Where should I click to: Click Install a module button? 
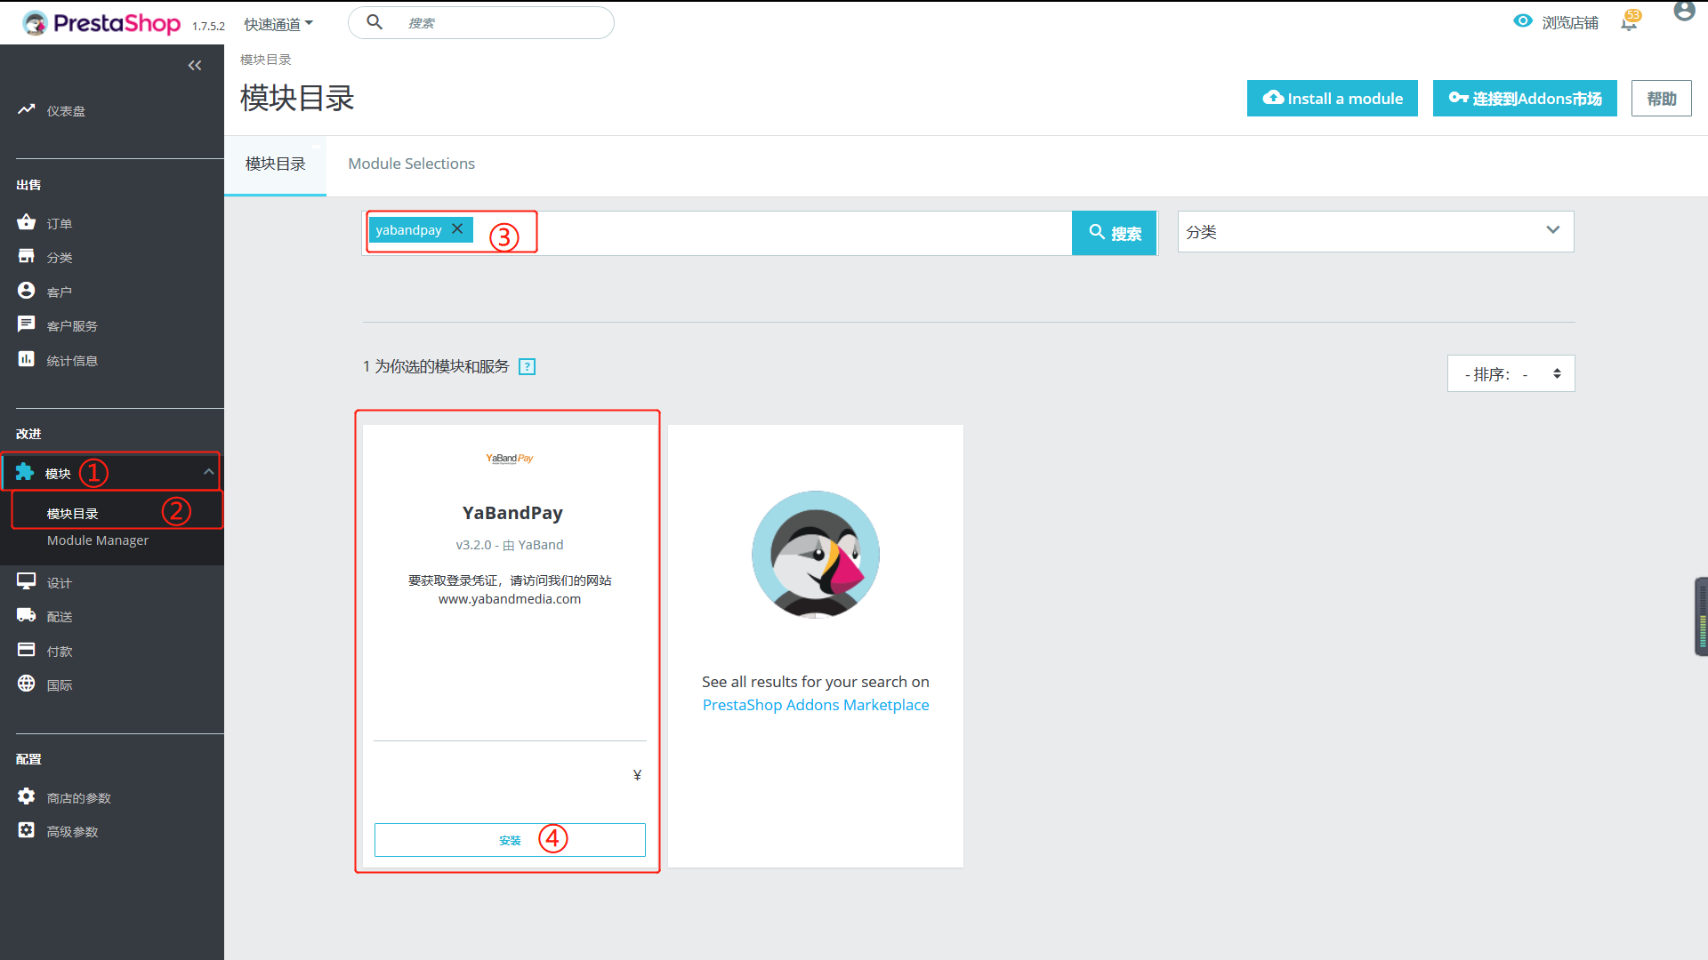(1332, 99)
